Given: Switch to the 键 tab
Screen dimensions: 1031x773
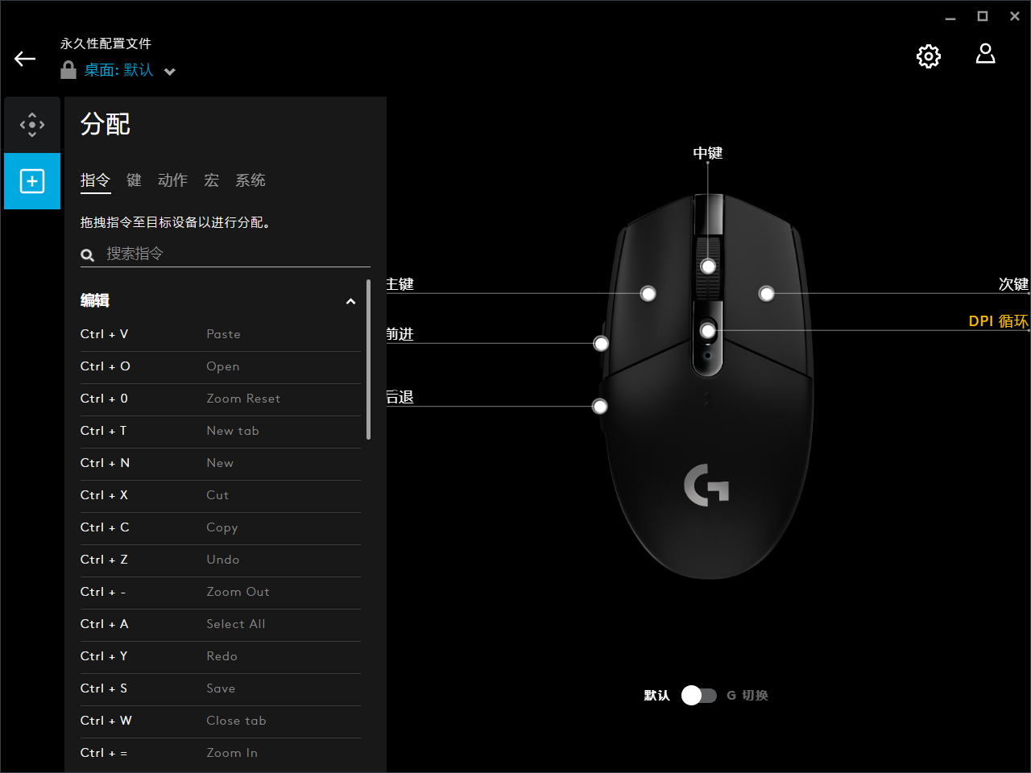Looking at the screenshot, I should [x=134, y=180].
